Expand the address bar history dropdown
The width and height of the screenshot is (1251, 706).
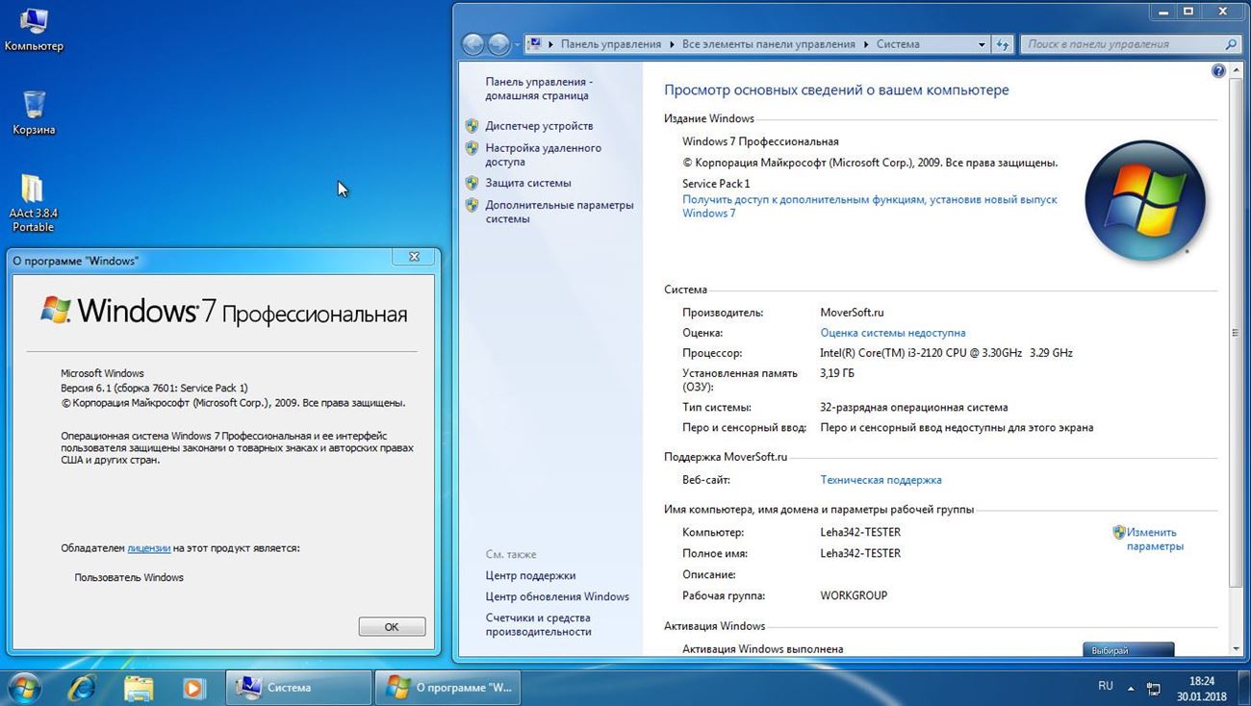[982, 44]
